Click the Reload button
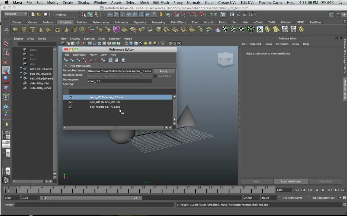Image resolution: width=347 pixels, height=216 pixels. pos(164,71)
